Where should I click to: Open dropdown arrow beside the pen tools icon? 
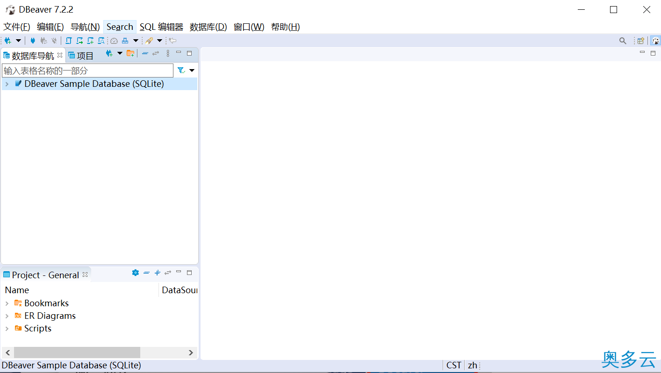(159, 41)
